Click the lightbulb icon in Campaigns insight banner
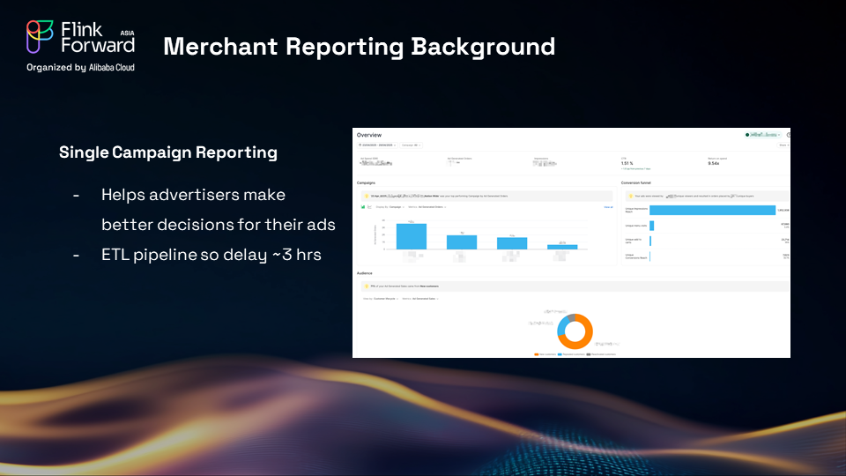Viewport: 846px width, 476px height. click(x=367, y=196)
